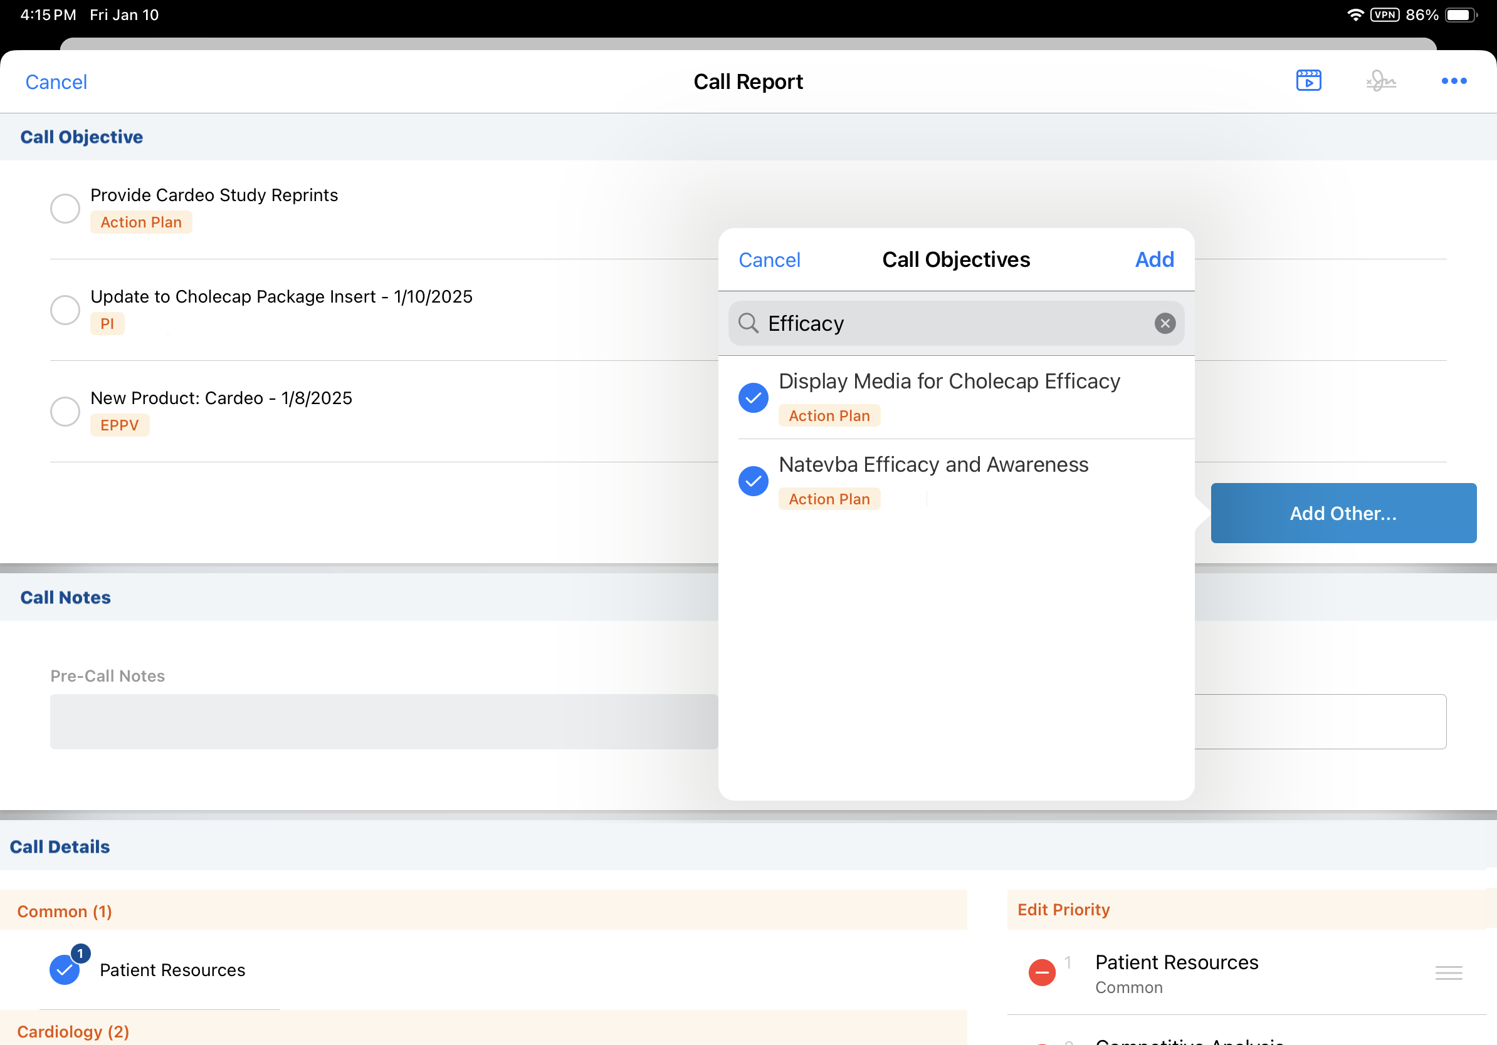Select New Product: Cardeo objective

[x=65, y=411]
